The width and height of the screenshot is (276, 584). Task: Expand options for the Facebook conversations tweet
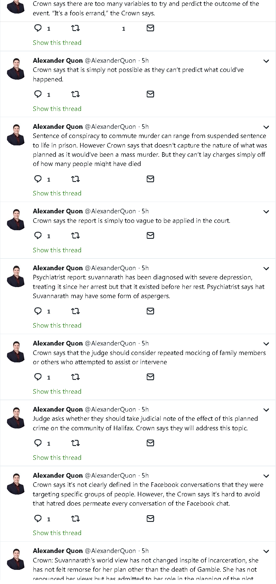(x=266, y=476)
